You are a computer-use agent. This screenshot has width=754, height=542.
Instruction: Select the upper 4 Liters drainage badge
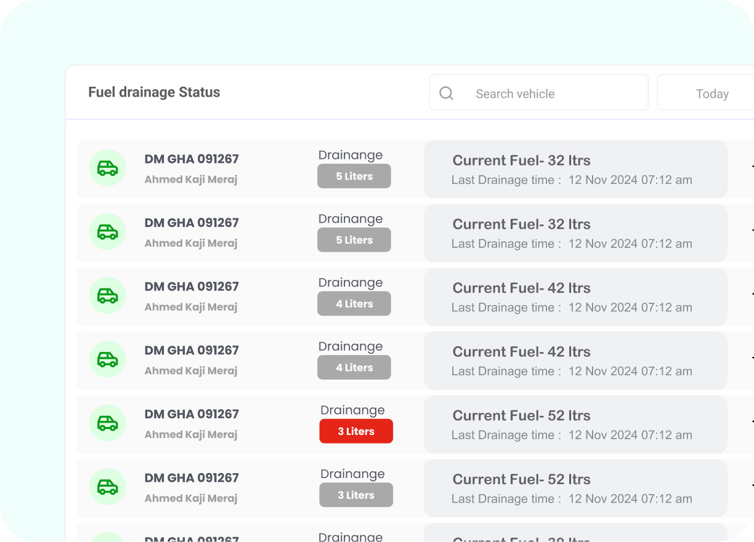click(354, 304)
